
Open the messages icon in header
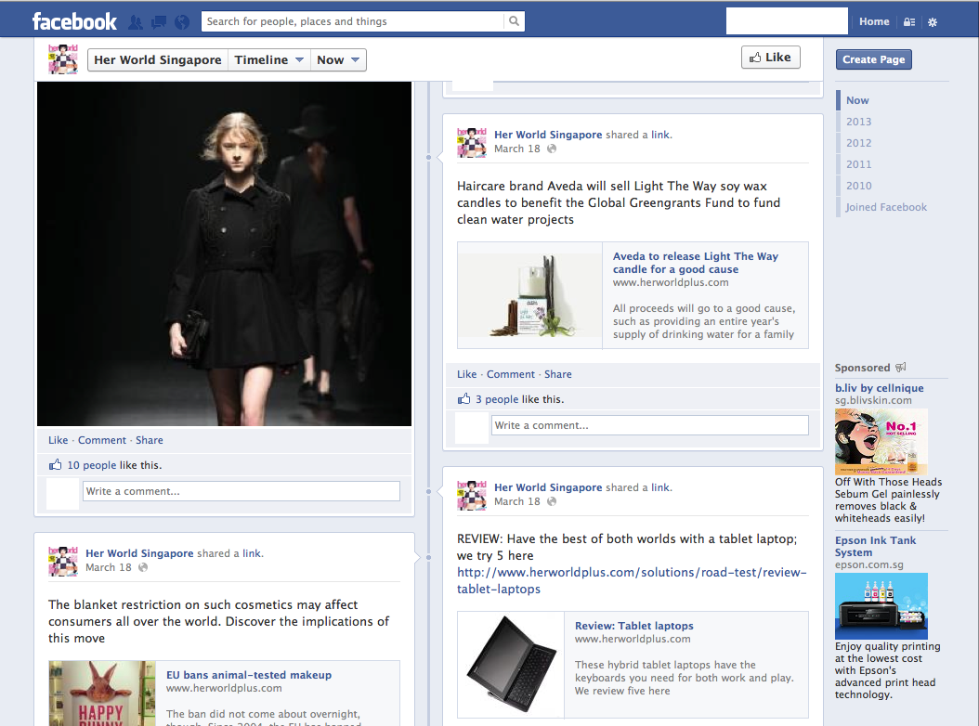159,22
